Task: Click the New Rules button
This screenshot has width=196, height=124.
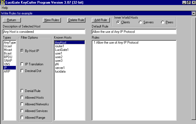Action: point(52,20)
